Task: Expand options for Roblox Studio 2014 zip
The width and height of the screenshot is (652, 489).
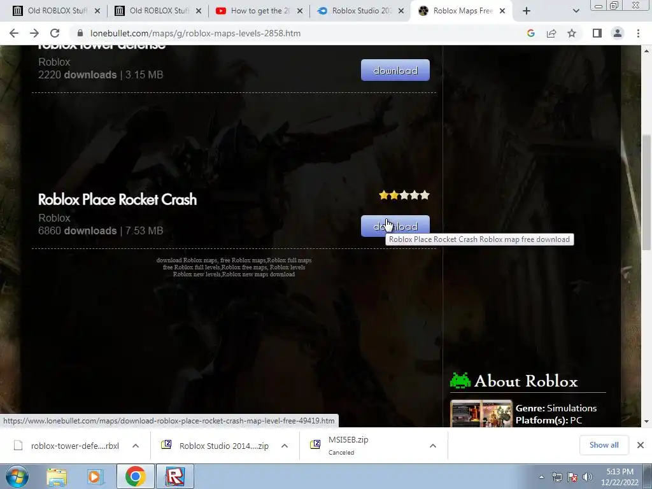Action: coord(285,446)
